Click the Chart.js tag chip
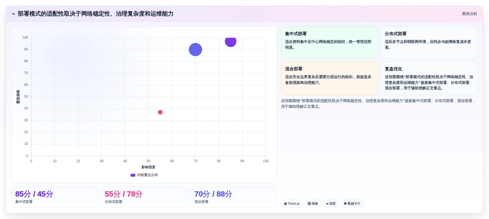Screen dimensions: 489x219 click(x=292, y=203)
